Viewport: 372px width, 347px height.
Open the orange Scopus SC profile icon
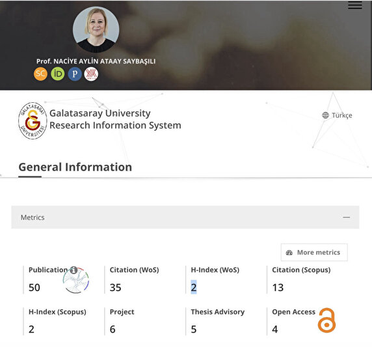pos(40,74)
